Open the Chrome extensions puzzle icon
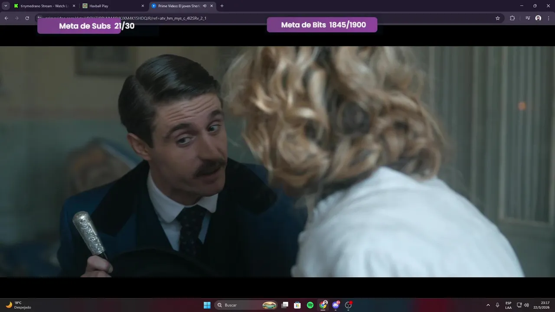 [x=513, y=18]
